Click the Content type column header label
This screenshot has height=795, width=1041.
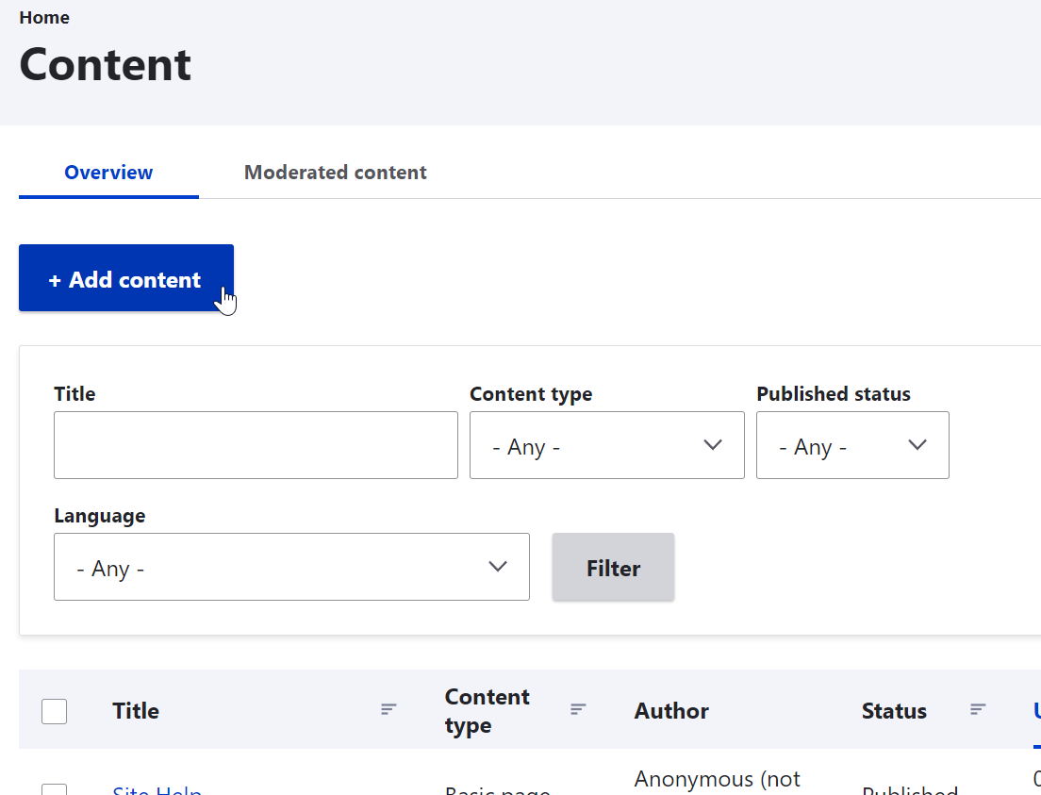(x=487, y=711)
